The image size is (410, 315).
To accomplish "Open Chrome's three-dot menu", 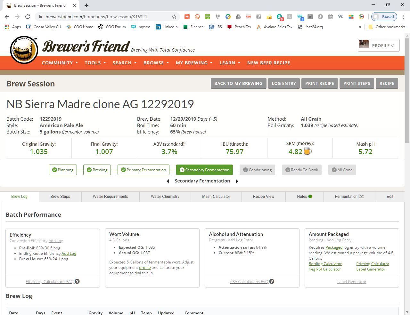I will point(403,17).
